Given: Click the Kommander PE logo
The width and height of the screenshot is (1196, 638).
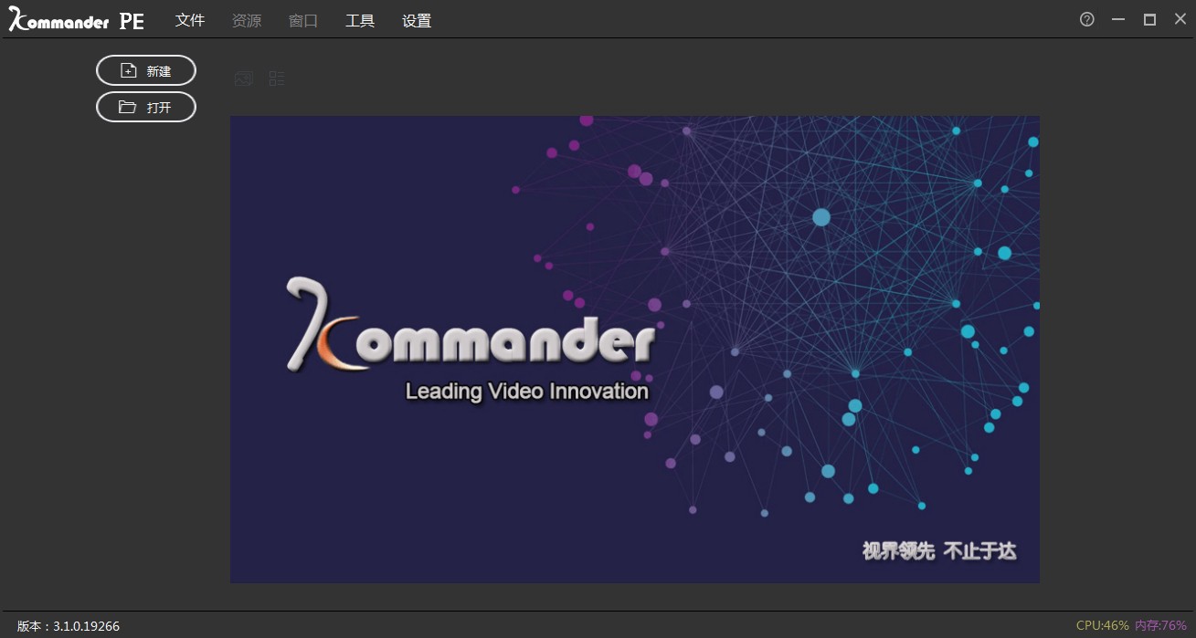Looking at the screenshot, I should coord(76,20).
